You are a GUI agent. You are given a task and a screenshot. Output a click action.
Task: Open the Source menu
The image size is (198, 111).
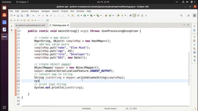coord(25,11)
